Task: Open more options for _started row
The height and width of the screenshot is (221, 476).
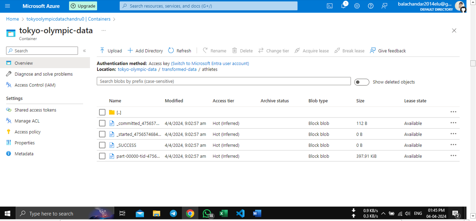Action: click(x=453, y=134)
